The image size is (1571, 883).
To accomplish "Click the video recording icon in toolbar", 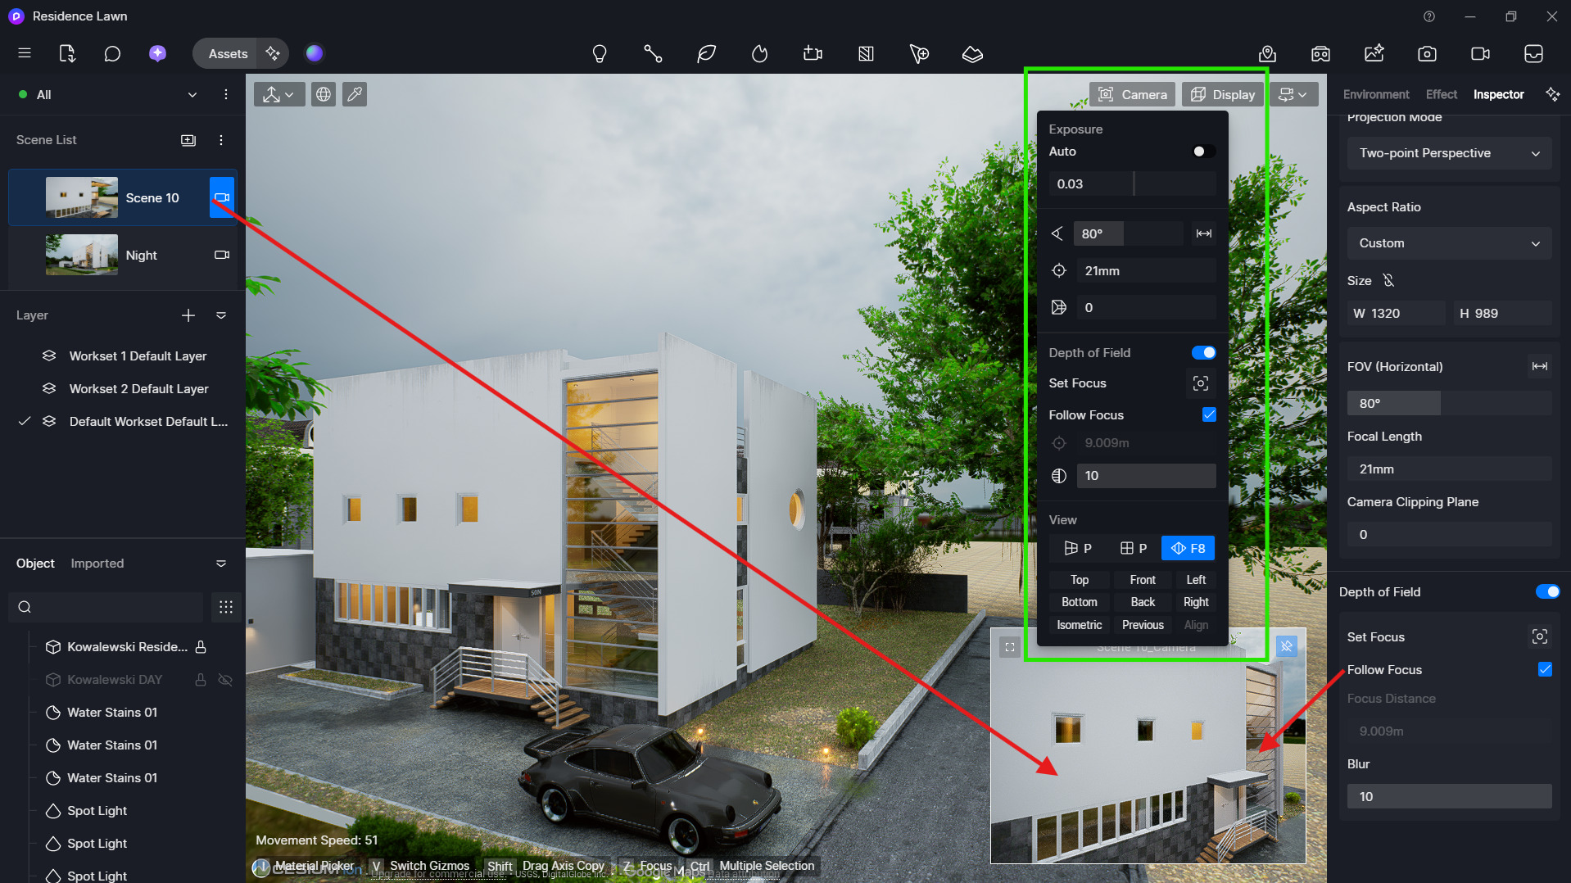I will click(1479, 54).
